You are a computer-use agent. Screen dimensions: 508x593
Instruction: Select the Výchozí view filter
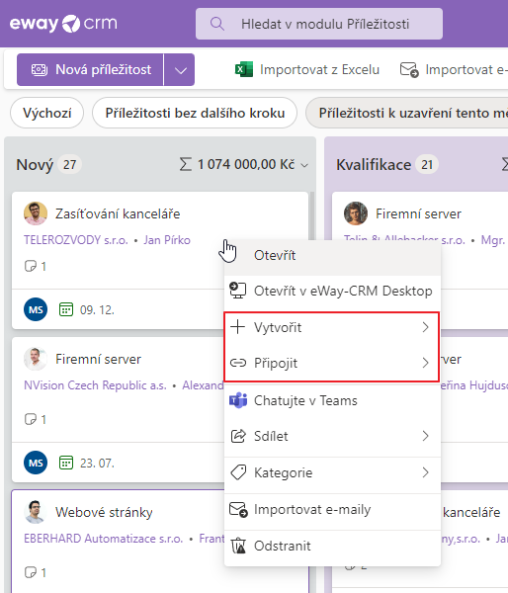tap(46, 113)
